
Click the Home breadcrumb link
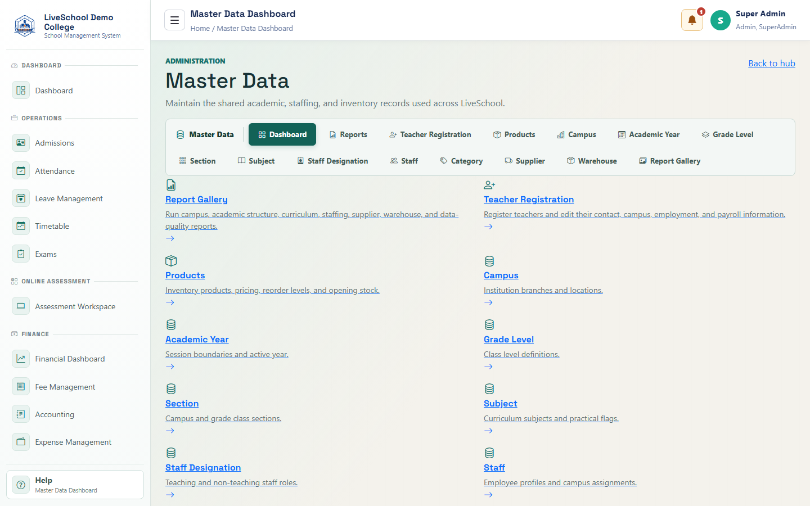200,28
